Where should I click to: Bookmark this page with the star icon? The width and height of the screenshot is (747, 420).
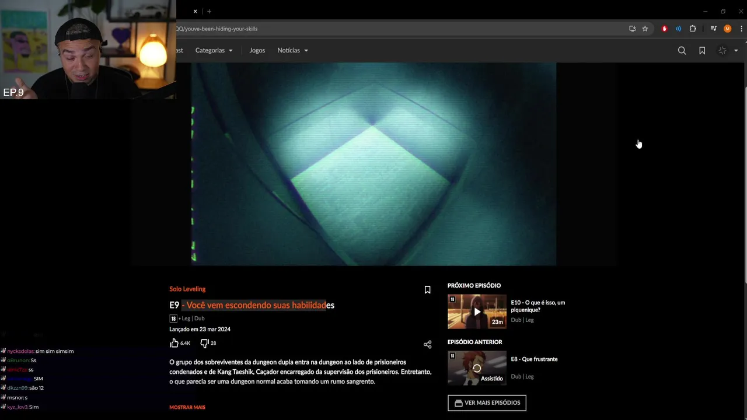point(645,29)
